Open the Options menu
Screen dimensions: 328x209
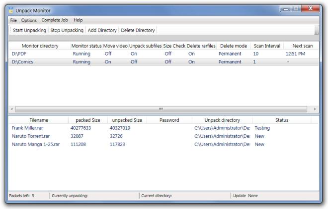29,20
